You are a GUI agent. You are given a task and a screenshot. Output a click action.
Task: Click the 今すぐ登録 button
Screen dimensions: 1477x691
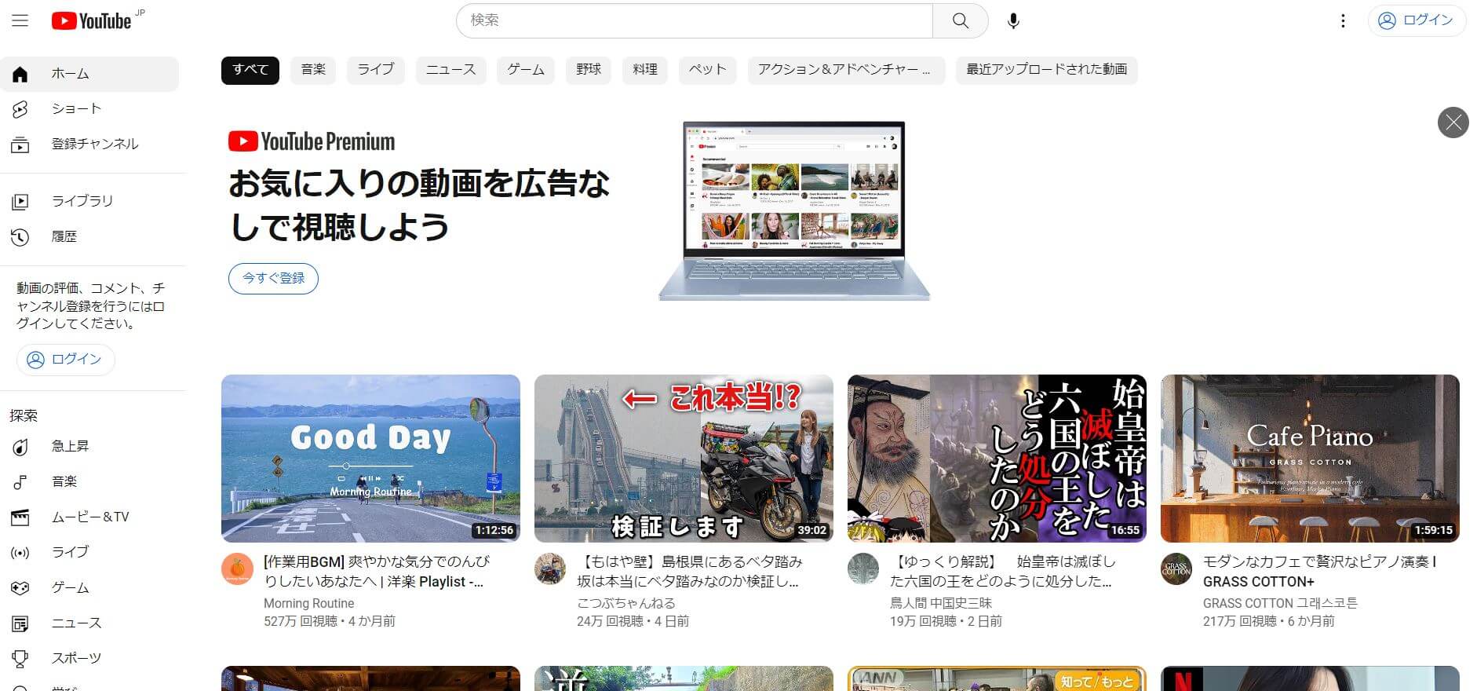[x=273, y=279]
